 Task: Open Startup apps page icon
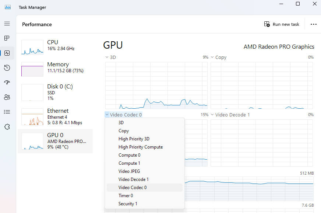7,83
